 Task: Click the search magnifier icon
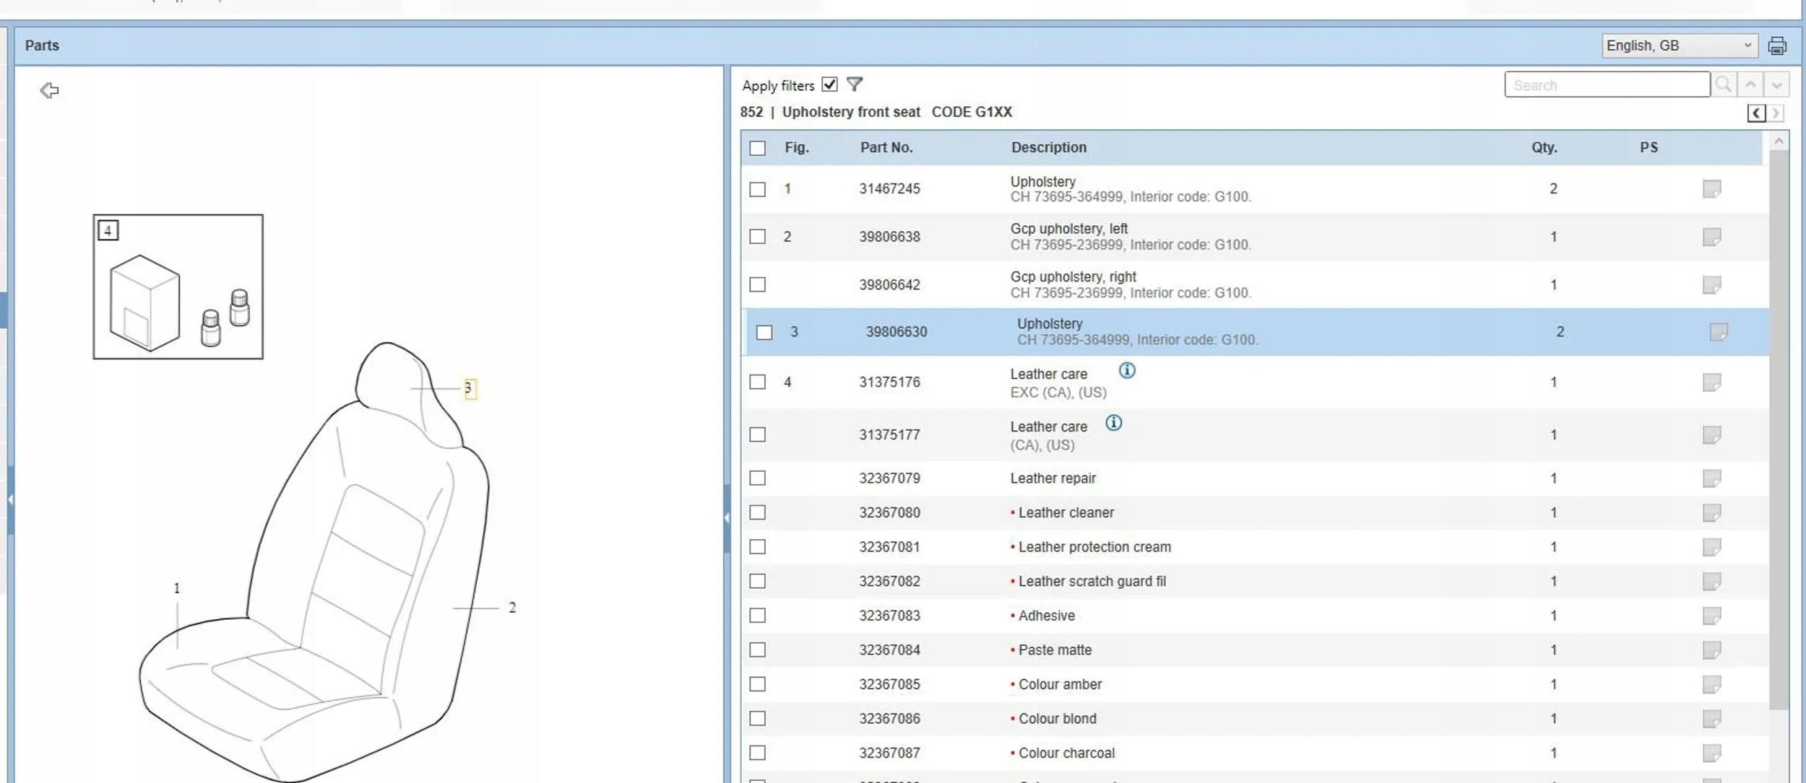[1723, 84]
